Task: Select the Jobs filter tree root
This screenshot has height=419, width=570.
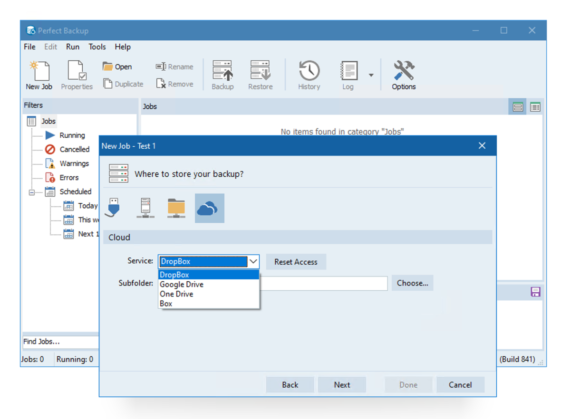Action: [48, 121]
